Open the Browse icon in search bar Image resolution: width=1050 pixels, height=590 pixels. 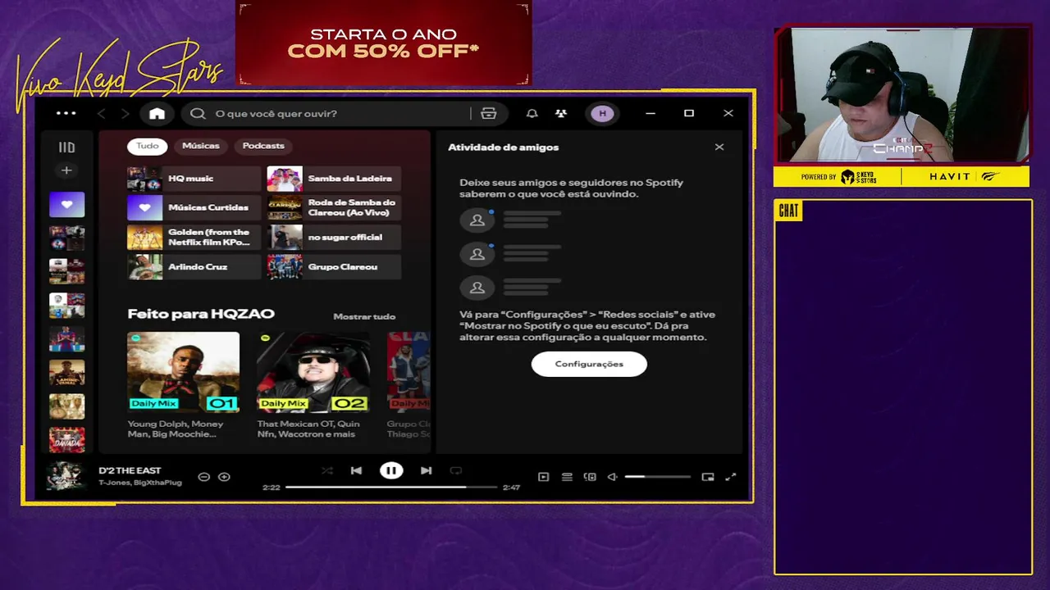click(x=489, y=114)
